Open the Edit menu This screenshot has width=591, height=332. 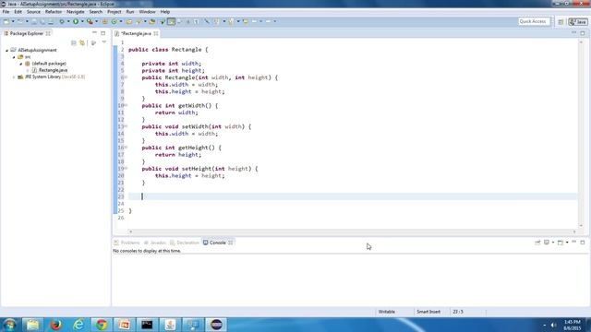[18, 12]
